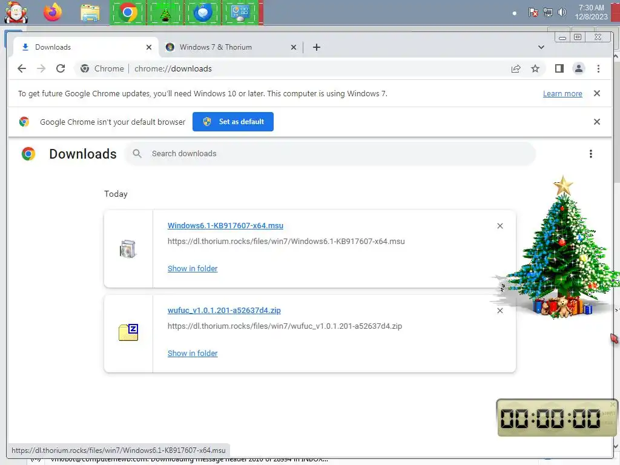Show the clock and date 7:30 AM
620x465 pixels.
(x=591, y=12)
